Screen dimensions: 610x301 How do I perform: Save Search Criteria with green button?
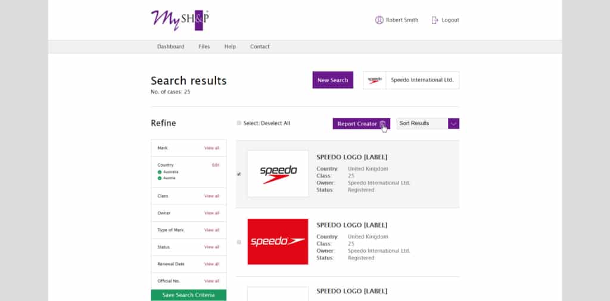pos(189,295)
